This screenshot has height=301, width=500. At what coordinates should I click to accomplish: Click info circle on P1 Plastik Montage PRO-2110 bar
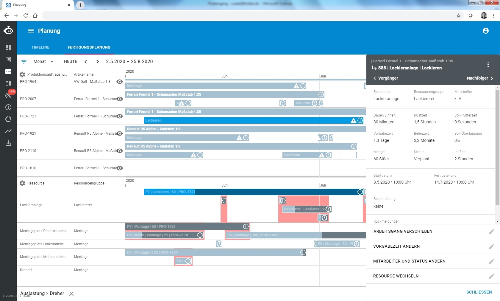pos(200,235)
